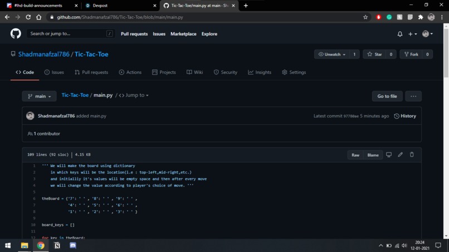Open the three-dot more options button

(413, 96)
